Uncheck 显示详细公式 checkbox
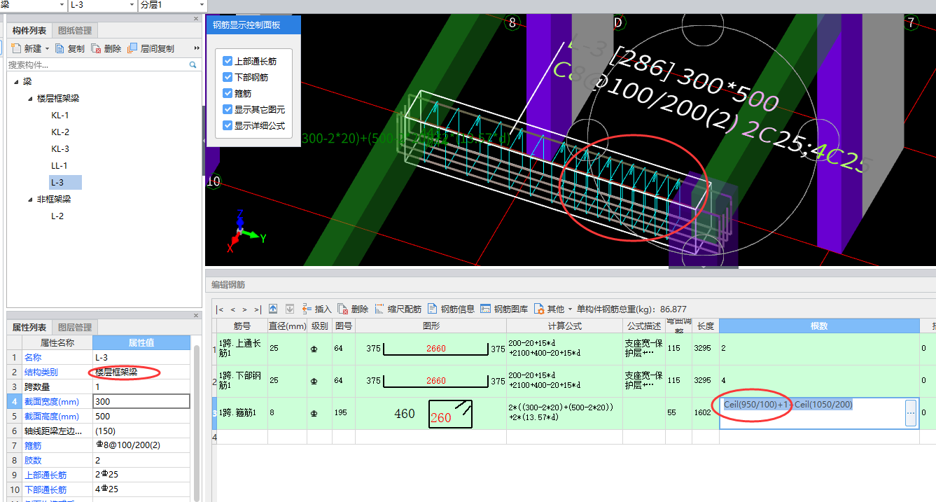 click(228, 125)
